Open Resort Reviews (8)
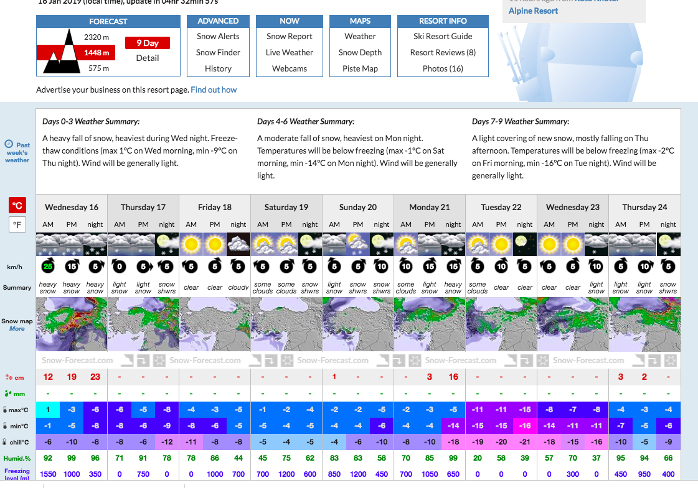 point(443,52)
